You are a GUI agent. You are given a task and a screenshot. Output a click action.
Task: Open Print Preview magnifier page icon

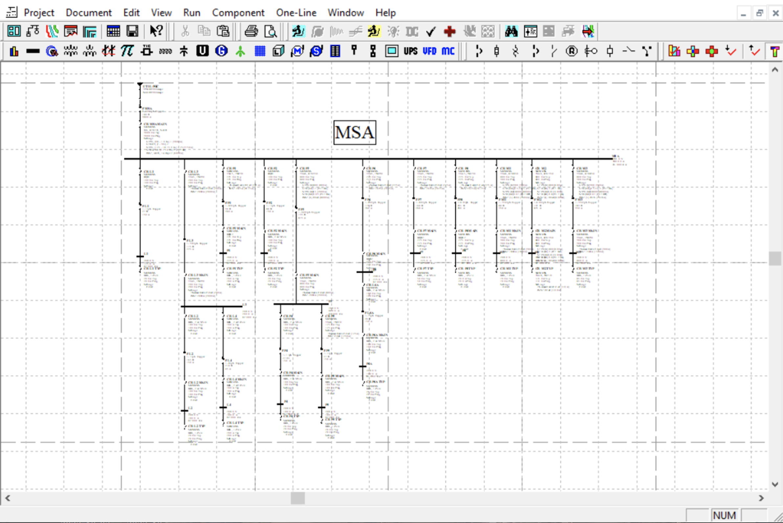270,31
